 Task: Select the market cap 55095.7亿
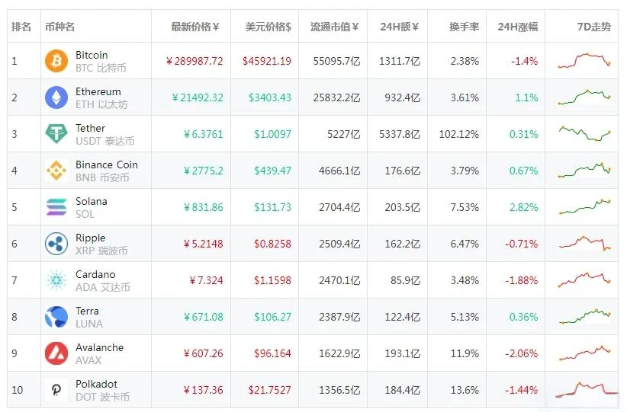[x=336, y=61]
